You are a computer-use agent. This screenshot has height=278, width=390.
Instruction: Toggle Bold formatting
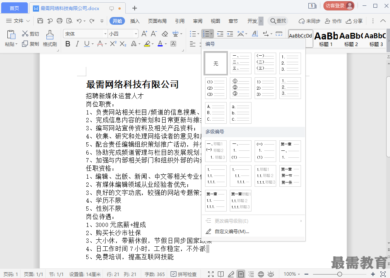tap(68, 44)
